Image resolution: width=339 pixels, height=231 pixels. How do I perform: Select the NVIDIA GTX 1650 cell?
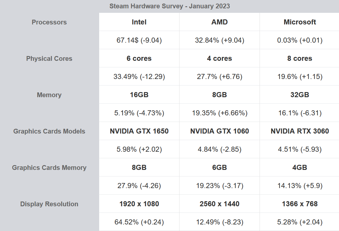coord(139,131)
